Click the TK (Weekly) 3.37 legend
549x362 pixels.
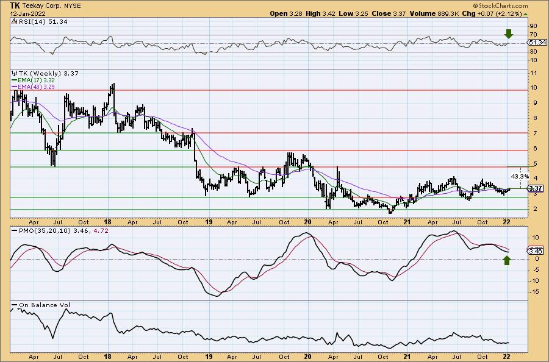click(x=48, y=74)
